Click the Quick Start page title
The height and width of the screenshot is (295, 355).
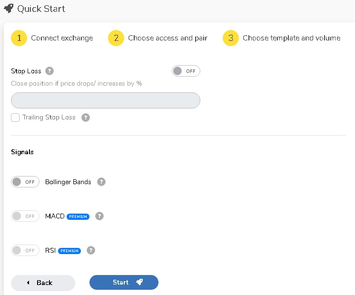tap(41, 9)
